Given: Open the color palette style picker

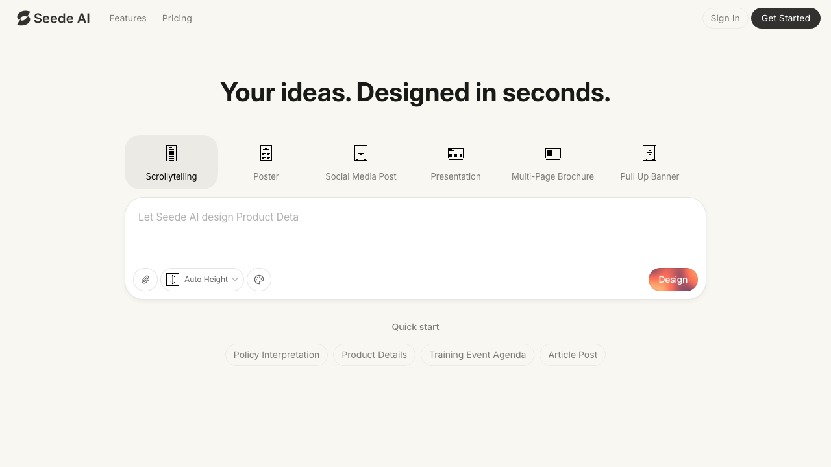Looking at the screenshot, I should pos(259,280).
